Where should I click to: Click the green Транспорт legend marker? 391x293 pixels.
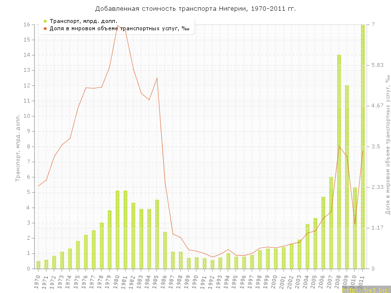45,21
